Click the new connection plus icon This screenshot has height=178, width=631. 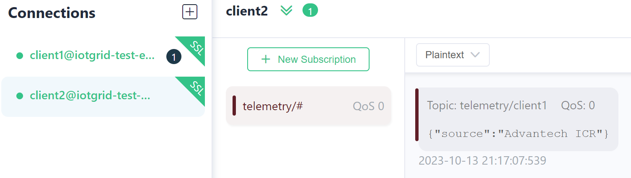click(190, 12)
